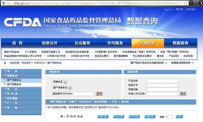The width and height of the screenshot is (203, 122).
Task: Open 药品"两打两建"专项行动 link
Action: tap(175, 52)
